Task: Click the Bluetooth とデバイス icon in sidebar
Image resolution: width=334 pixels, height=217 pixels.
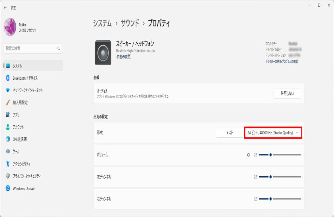Action: coord(8,78)
